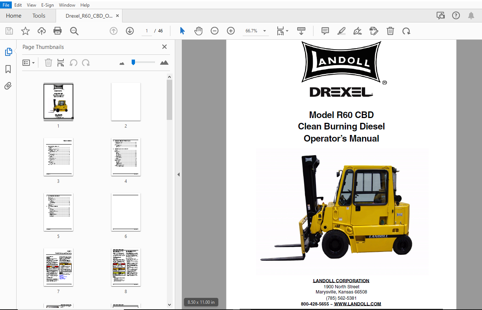Open the Help menu

[85, 5]
